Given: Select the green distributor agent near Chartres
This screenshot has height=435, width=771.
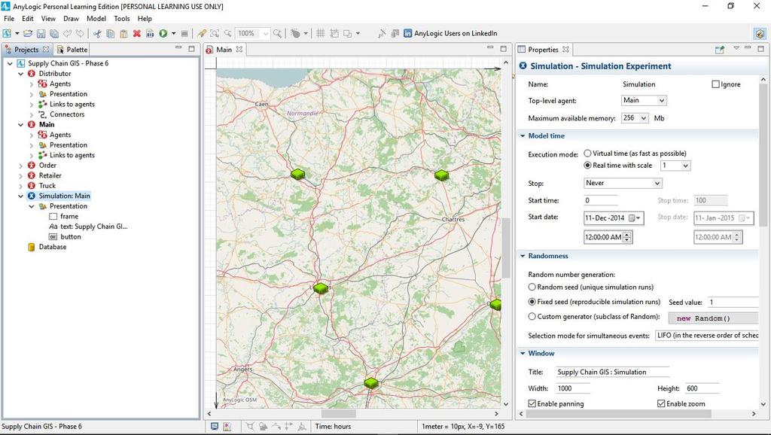Looking at the screenshot, I should [441, 175].
